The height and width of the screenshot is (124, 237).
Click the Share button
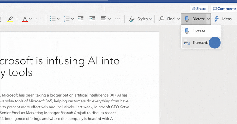199,9
